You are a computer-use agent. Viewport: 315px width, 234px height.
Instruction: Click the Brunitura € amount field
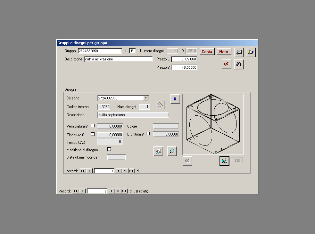pos(166,134)
